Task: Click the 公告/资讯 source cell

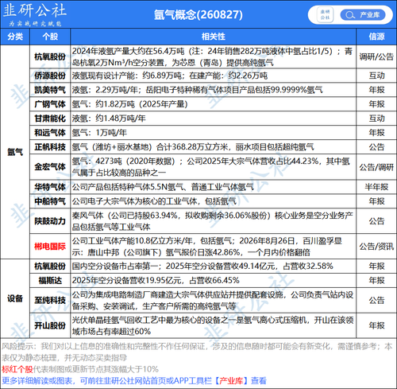Action: (376, 247)
